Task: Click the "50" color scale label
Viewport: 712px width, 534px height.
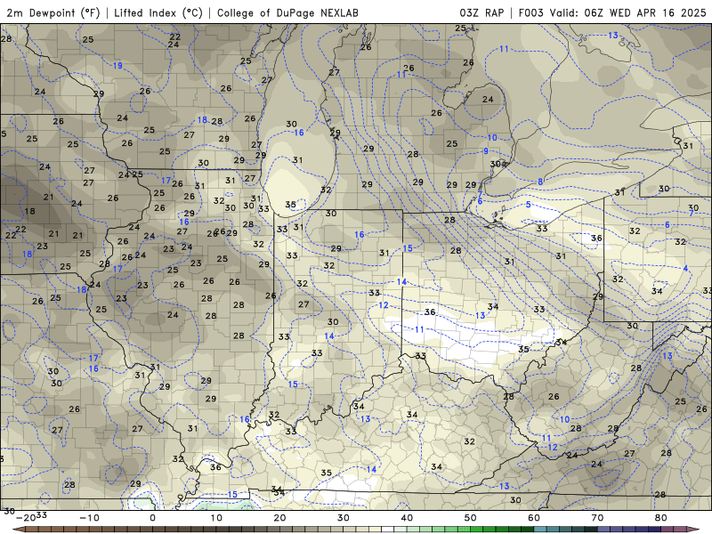Action: (471, 518)
